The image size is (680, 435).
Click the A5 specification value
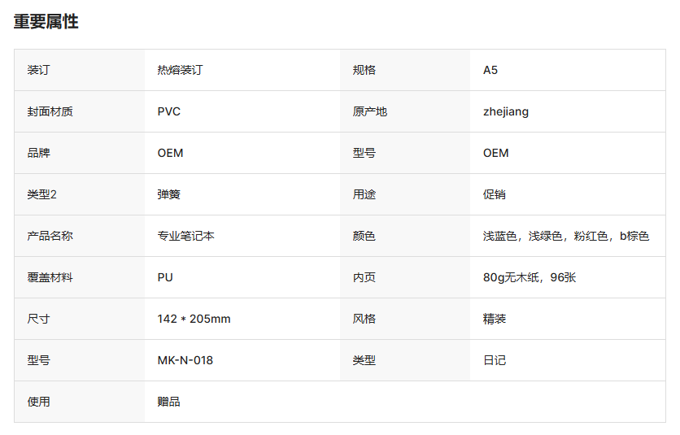[490, 70]
